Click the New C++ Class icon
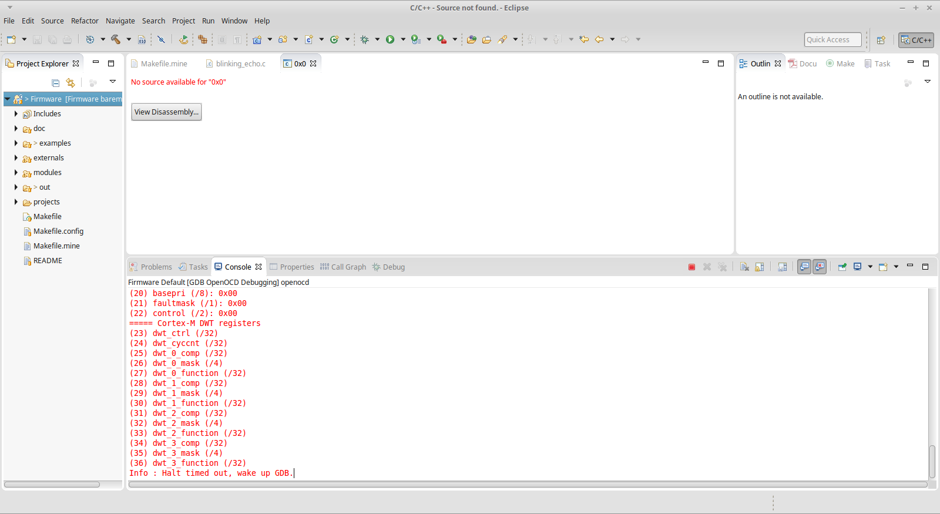940x514 pixels. click(x=334, y=39)
